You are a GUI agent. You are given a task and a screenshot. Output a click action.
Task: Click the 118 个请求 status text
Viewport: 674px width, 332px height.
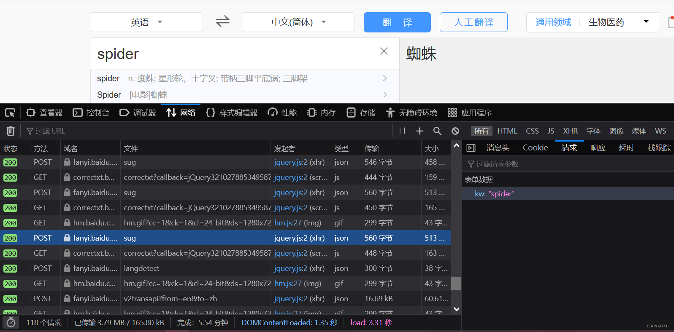[x=44, y=323]
